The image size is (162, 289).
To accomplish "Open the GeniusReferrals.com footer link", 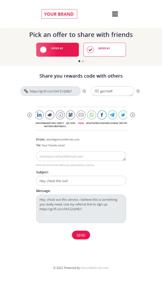I will (94, 268).
